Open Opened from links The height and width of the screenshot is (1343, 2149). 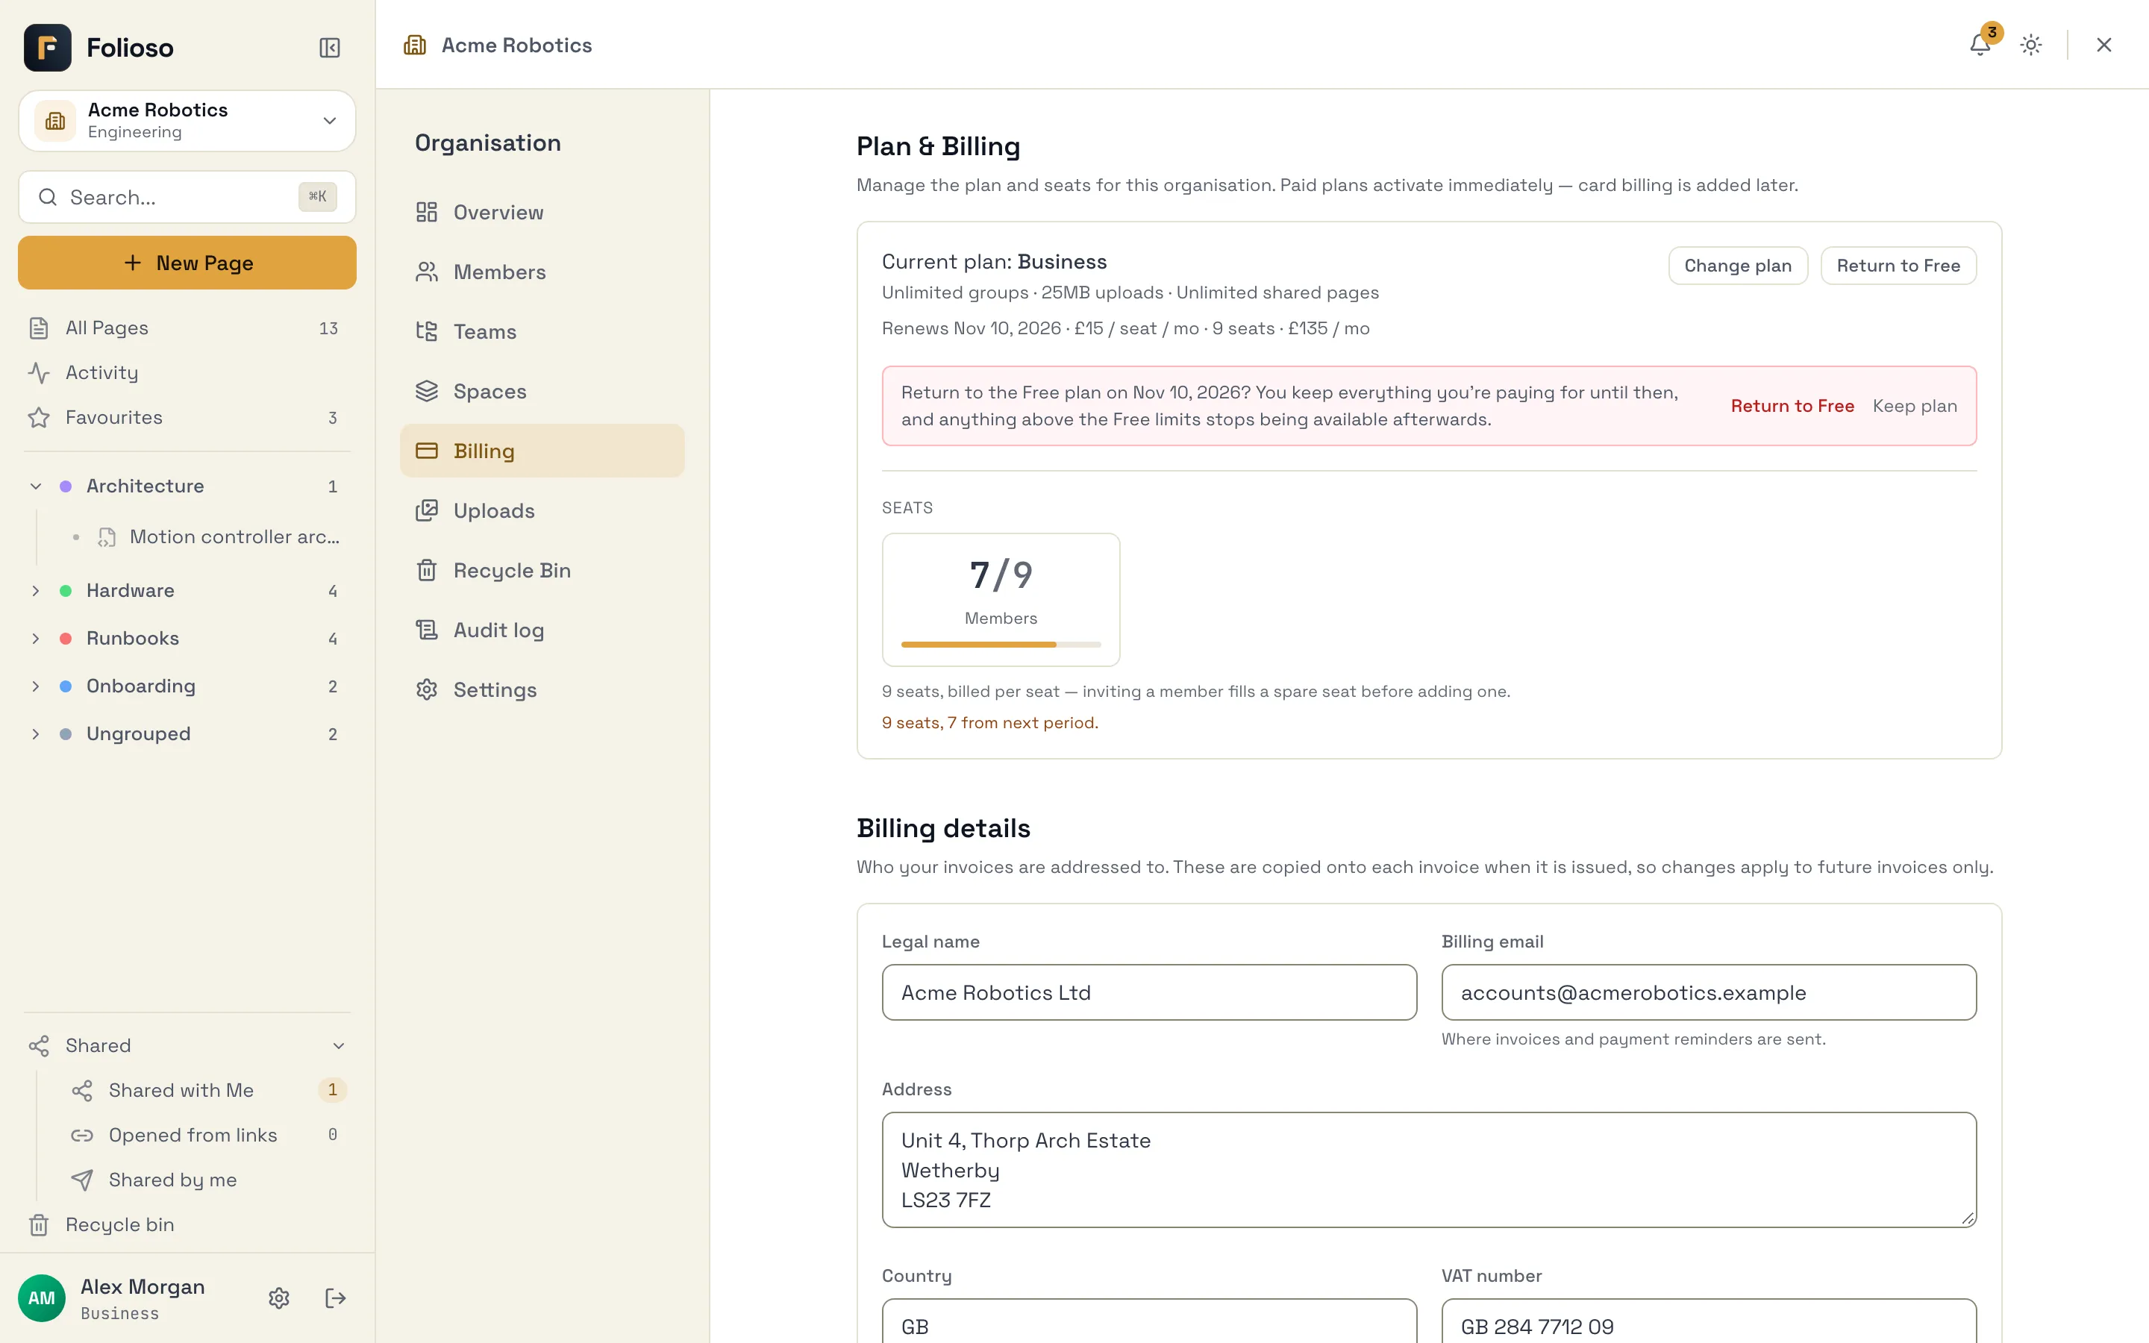pyautogui.click(x=206, y=1134)
